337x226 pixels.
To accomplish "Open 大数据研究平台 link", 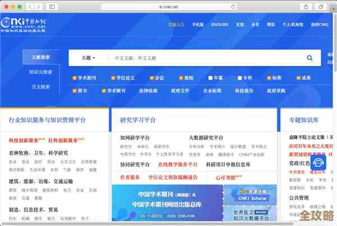I will (x=206, y=138).
